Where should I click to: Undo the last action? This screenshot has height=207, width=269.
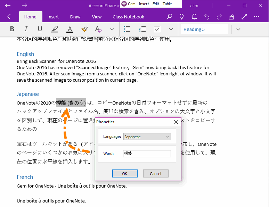pyautogui.click(x=207, y=17)
